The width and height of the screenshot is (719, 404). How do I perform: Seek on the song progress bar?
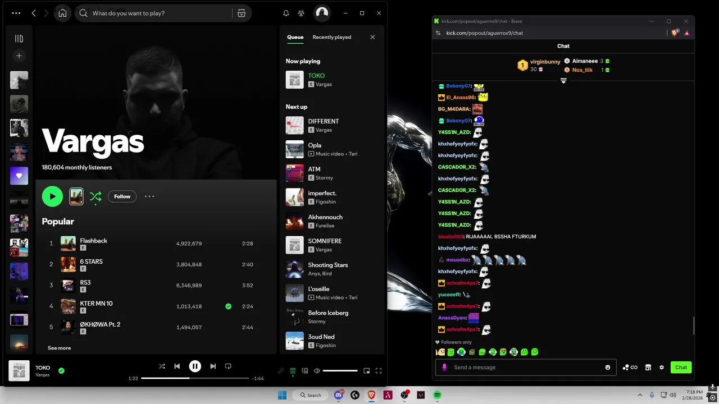click(194, 378)
